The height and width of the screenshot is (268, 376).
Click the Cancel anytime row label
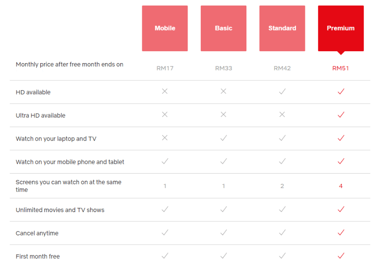37,233
